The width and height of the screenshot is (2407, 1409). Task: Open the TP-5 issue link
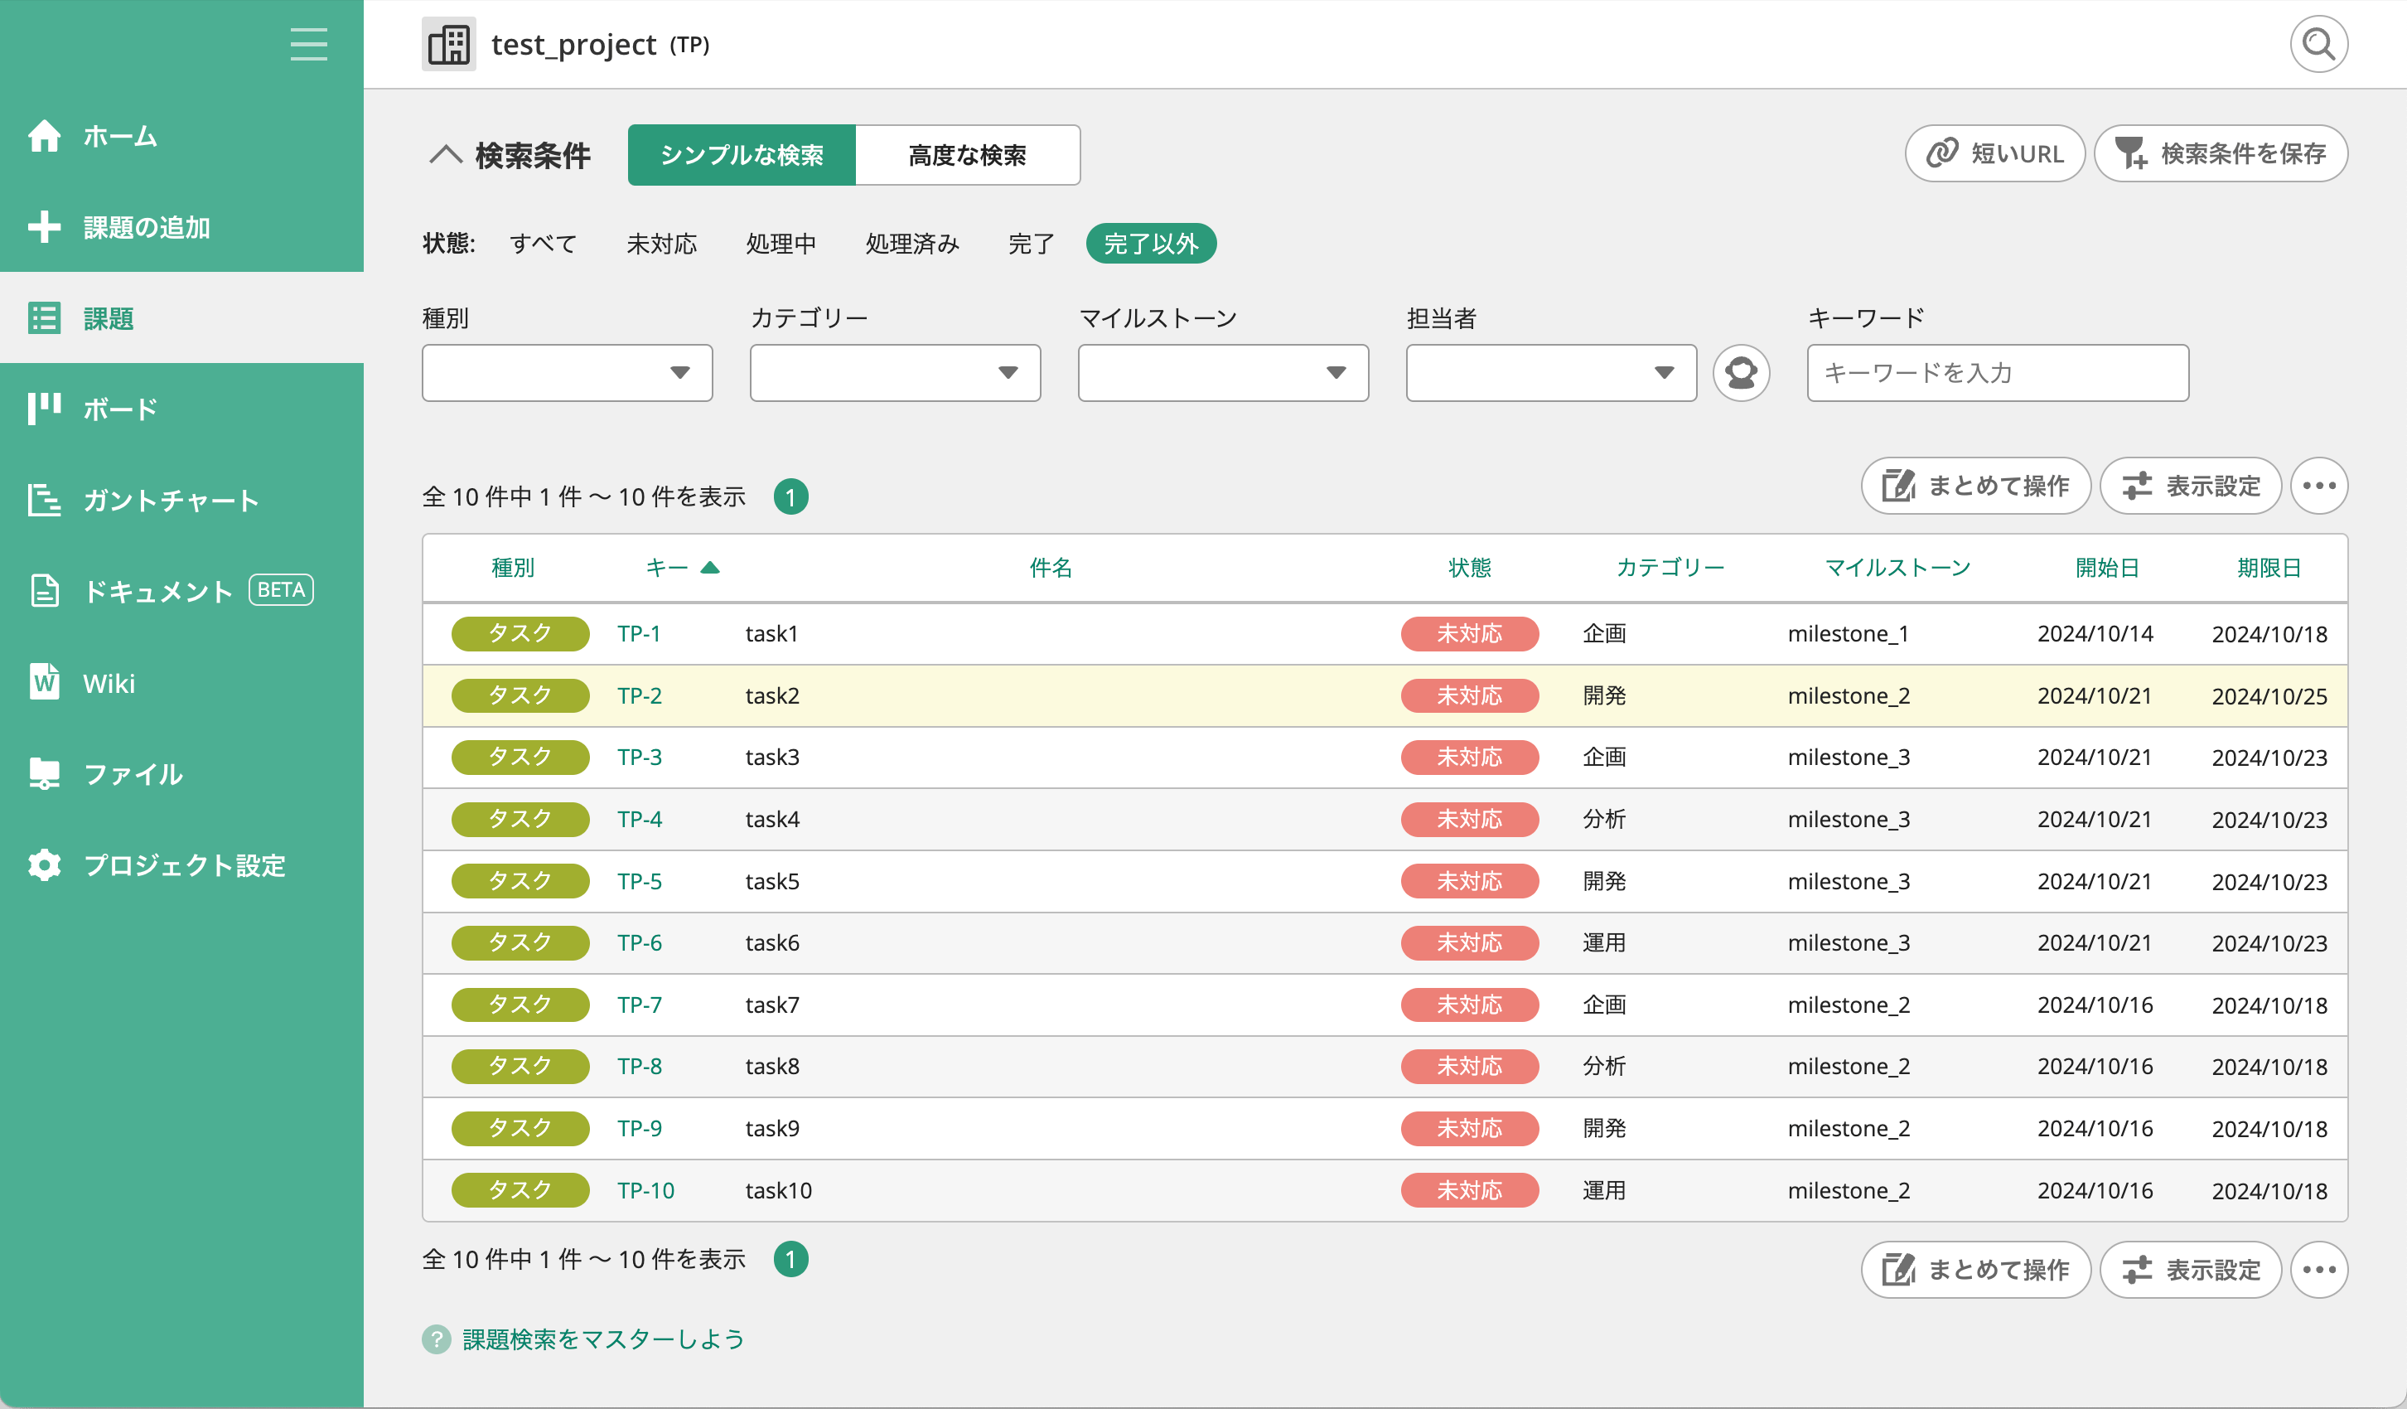[639, 881]
